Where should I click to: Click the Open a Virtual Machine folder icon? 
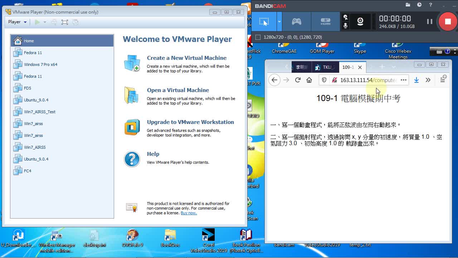click(132, 95)
